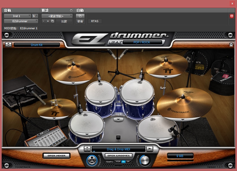Screen dimensions: 237x171
Task: Step through kits with the Drum Kit stepper
Action: (8, 45)
